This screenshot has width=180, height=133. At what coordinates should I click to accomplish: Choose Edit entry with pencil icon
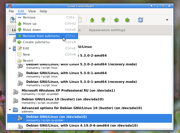(47, 48)
